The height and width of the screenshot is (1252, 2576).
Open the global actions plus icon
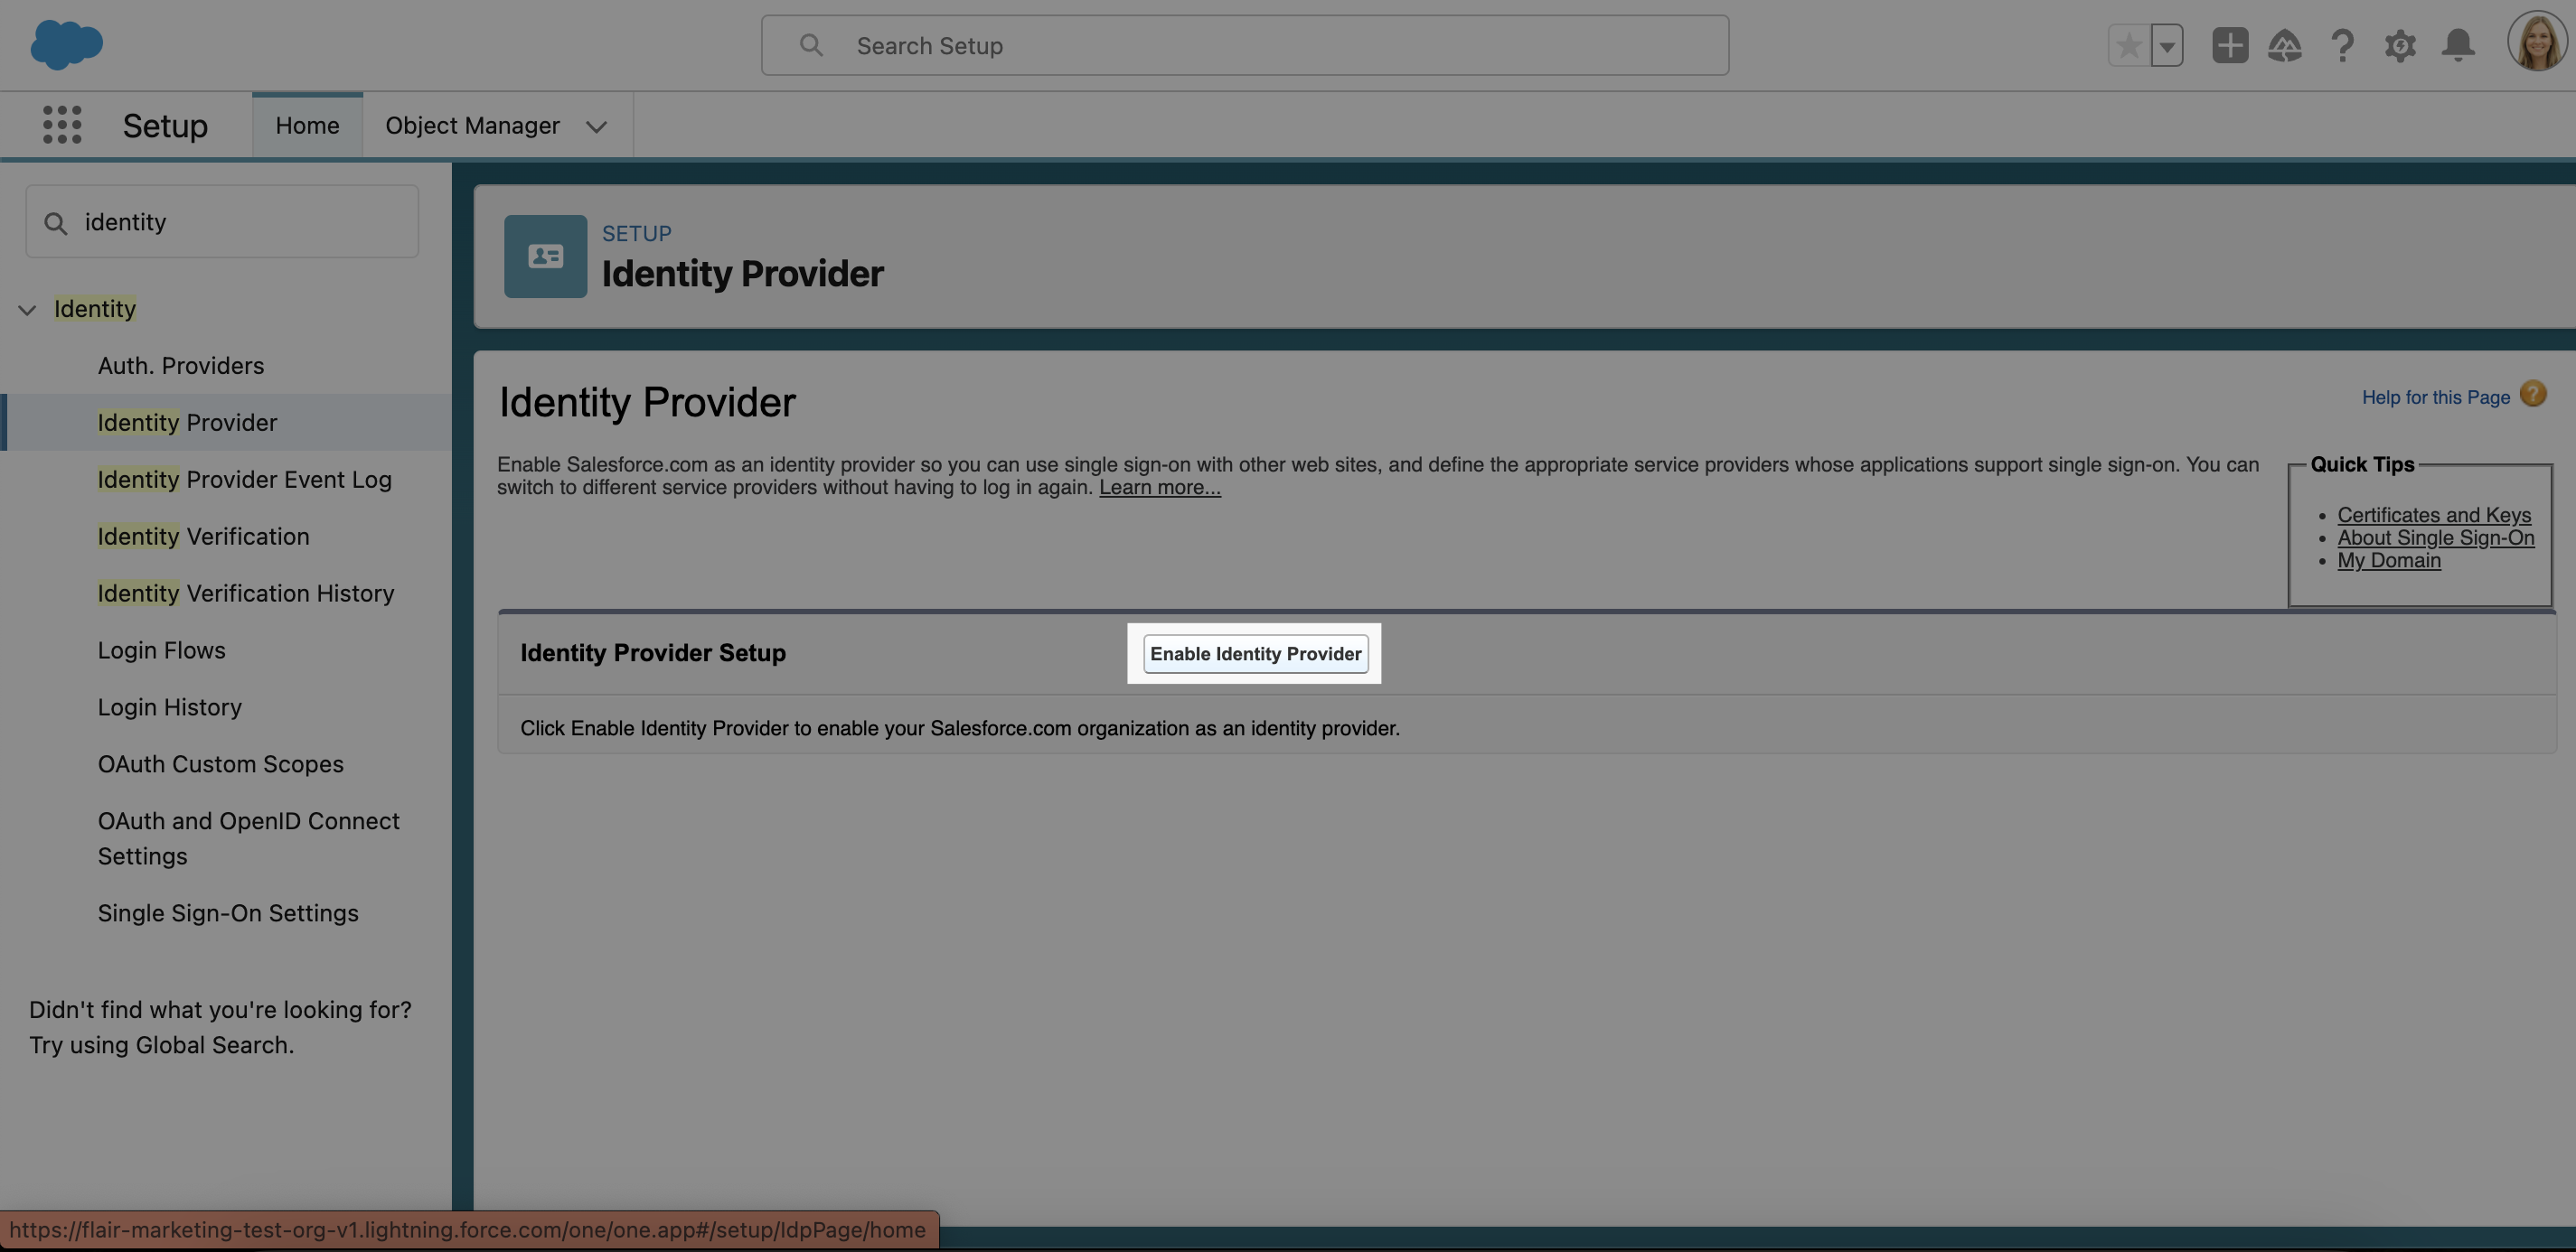(x=2229, y=46)
